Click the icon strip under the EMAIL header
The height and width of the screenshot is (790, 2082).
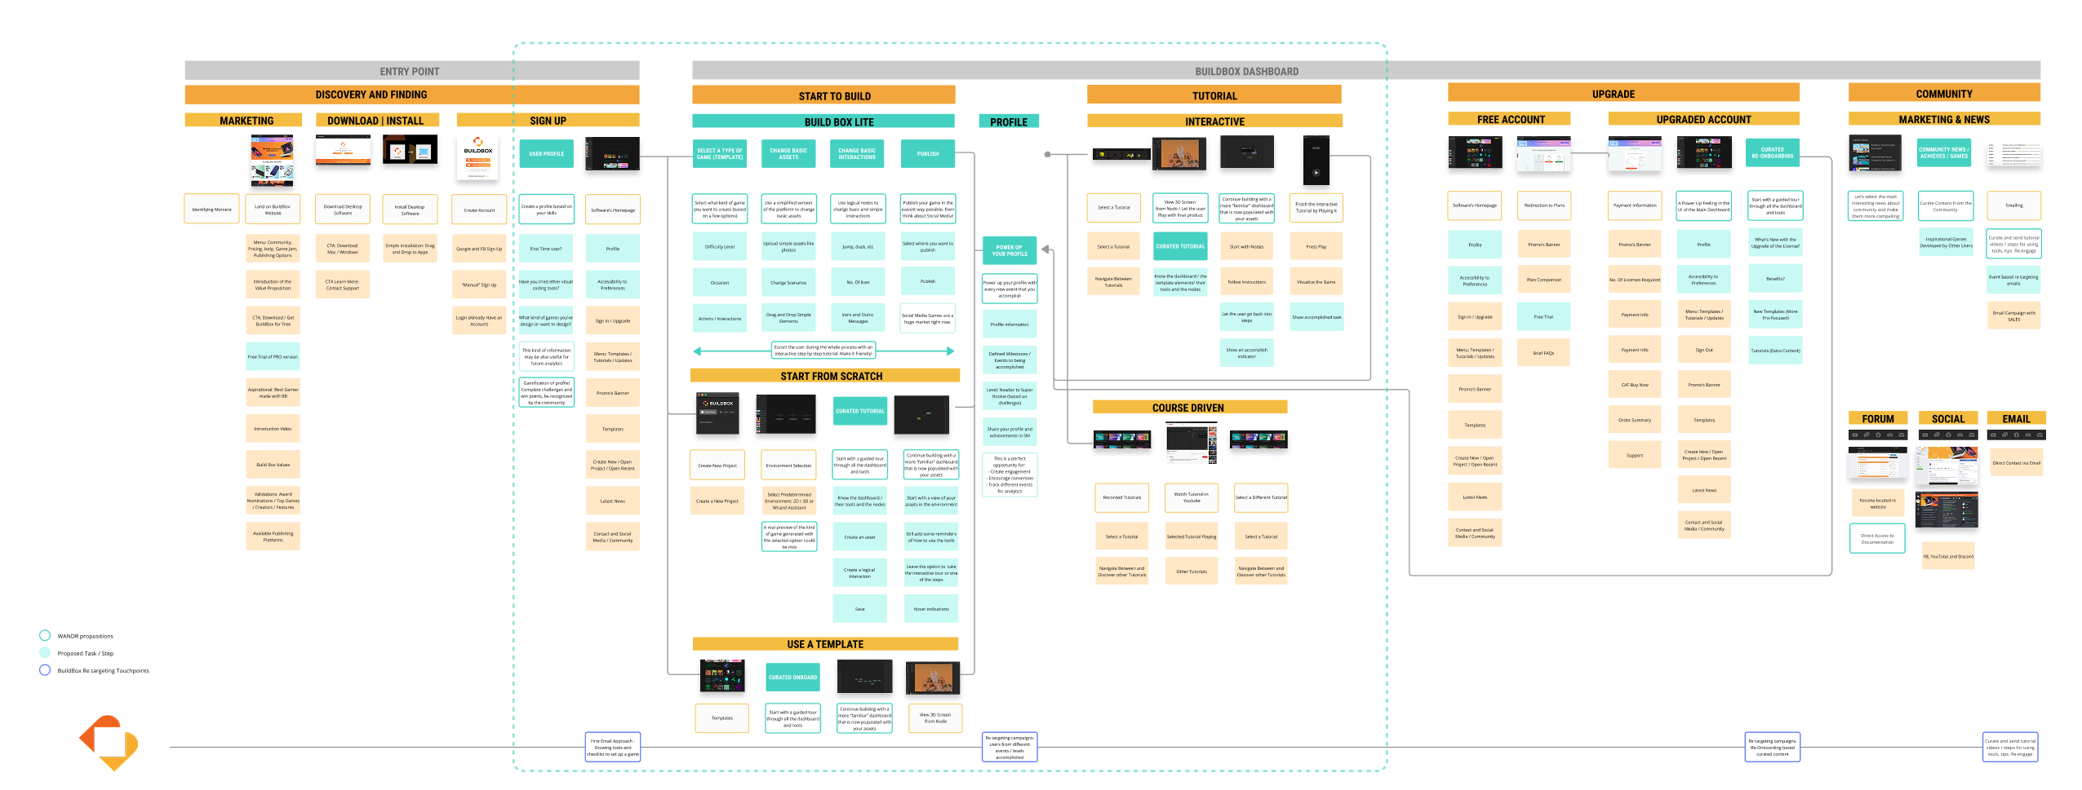[2017, 435]
